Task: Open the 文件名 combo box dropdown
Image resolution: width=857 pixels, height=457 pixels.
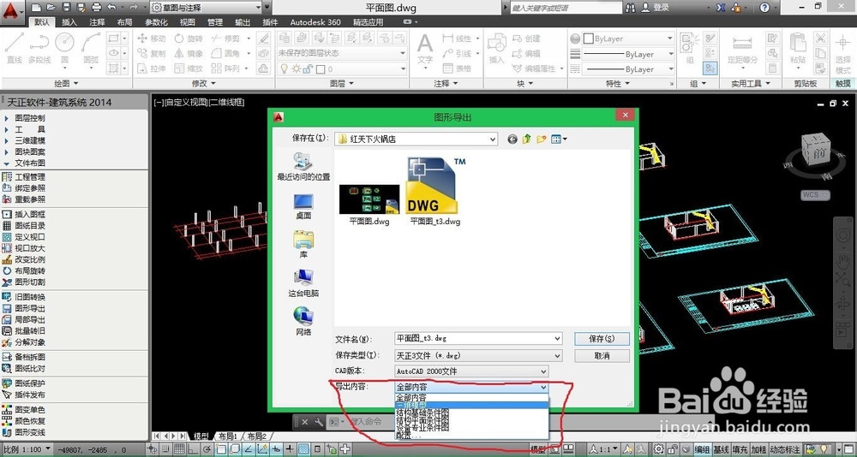Action: point(557,339)
